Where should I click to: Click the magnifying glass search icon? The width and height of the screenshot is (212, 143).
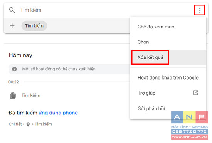(12, 10)
